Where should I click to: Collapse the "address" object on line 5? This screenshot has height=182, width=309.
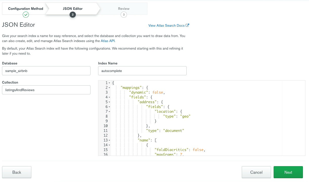coord(109,102)
